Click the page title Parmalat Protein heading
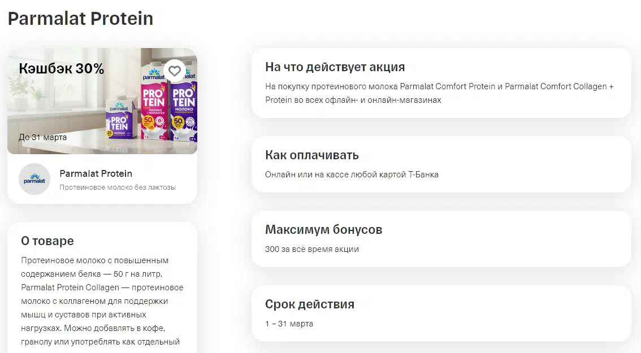 (x=80, y=19)
